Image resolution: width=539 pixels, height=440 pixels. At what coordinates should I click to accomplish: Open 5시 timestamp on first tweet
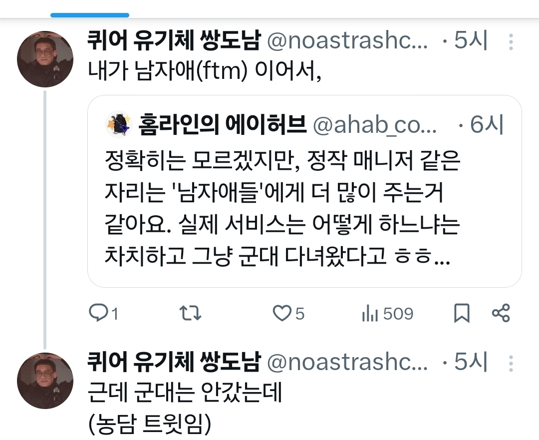(x=470, y=40)
